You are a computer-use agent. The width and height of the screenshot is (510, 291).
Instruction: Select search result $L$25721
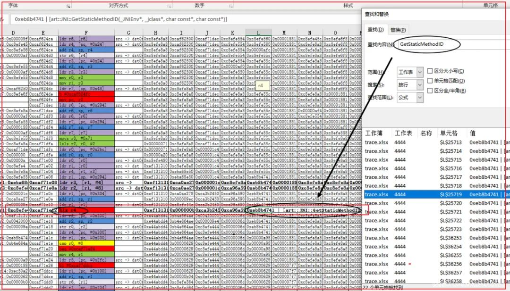436,212
